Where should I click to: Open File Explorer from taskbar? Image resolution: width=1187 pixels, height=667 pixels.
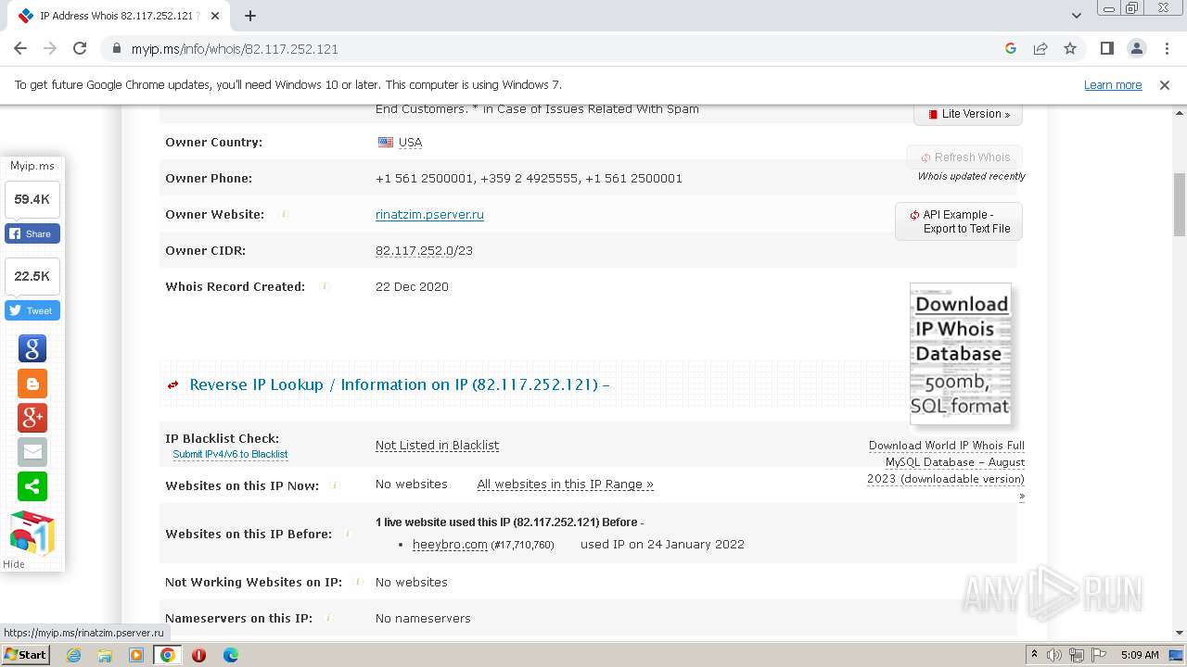105,655
